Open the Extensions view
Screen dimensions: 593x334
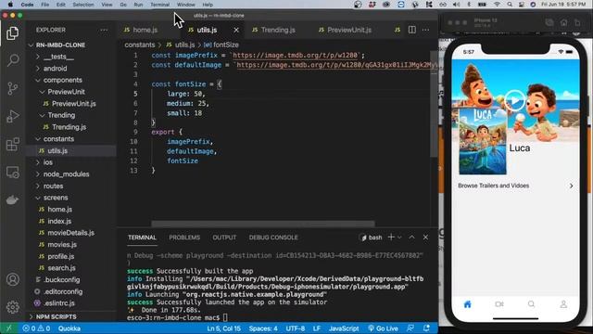pos(12,144)
